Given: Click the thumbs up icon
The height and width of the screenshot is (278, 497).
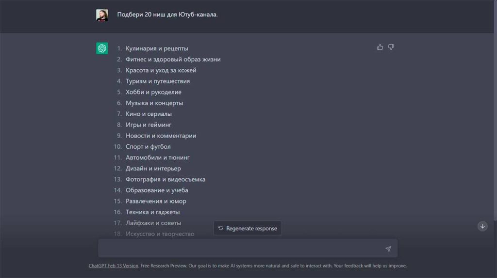Looking at the screenshot, I should (380, 47).
